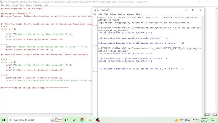Open the Window menu in IDLE Shell

pyautogui.click(x=130, y=14)
